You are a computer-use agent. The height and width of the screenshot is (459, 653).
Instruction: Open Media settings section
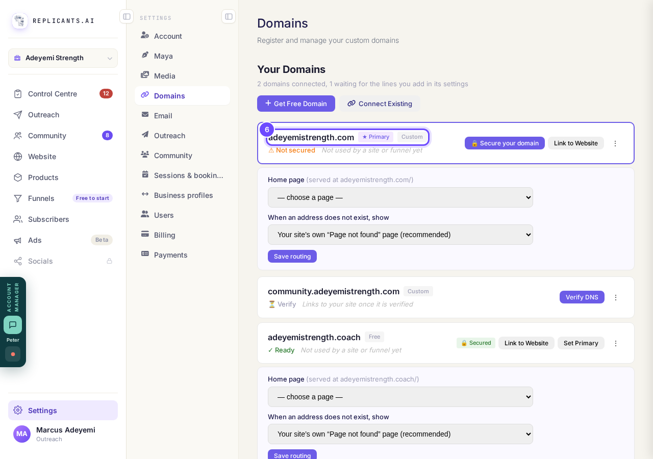pos(182,76)
